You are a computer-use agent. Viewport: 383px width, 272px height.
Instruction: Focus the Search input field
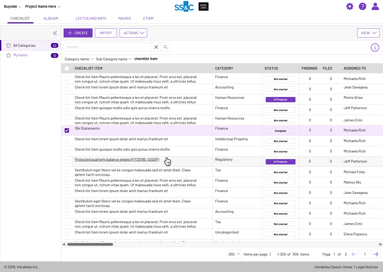click(107, 47)
